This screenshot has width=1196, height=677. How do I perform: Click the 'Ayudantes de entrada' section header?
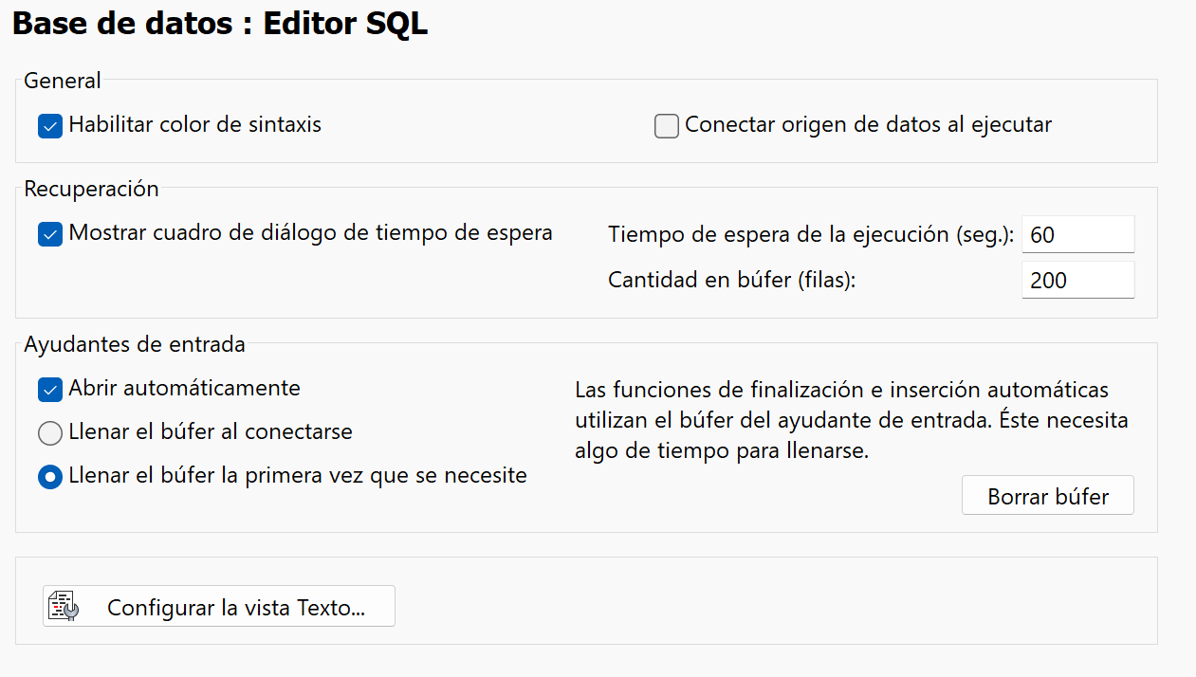point(132,344)
